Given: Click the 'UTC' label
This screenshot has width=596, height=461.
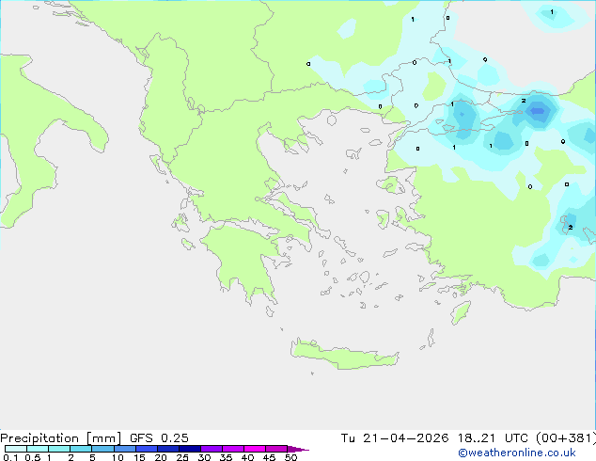Looking at the screenshot, I should tap(516, 438).
